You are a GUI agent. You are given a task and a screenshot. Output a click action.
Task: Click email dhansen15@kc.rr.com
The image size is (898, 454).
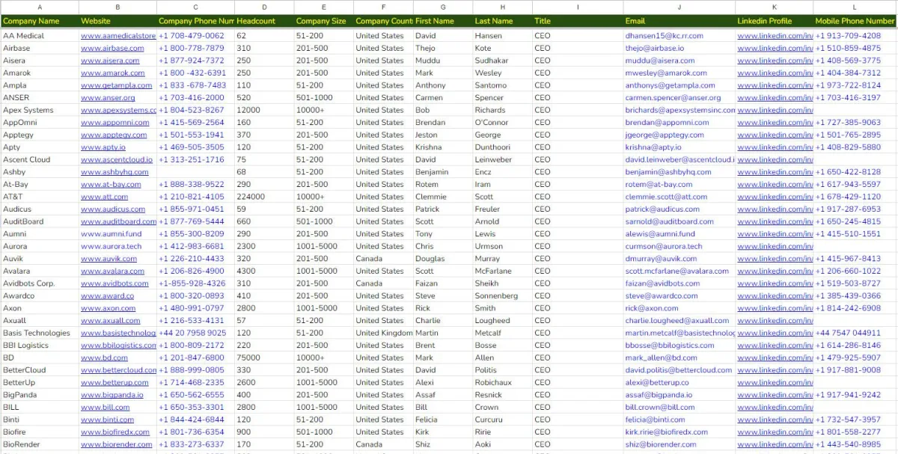665,36
